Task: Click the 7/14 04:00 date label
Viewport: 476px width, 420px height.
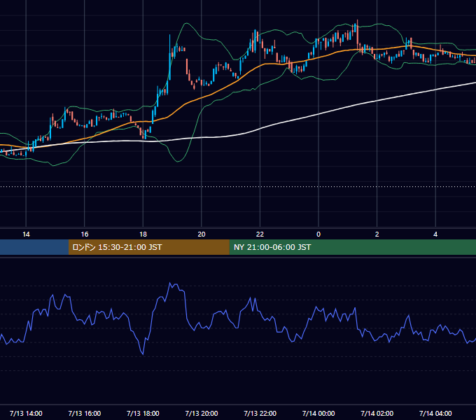Action: click(x=435, y=413)
